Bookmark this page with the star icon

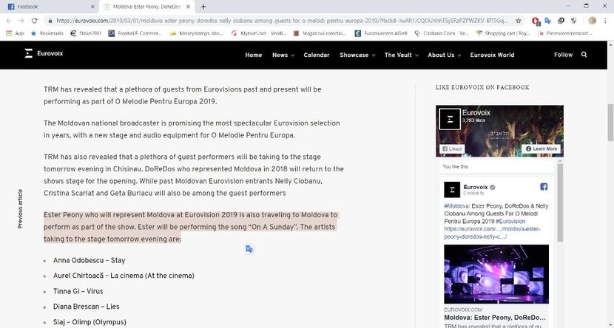point(519,21)
